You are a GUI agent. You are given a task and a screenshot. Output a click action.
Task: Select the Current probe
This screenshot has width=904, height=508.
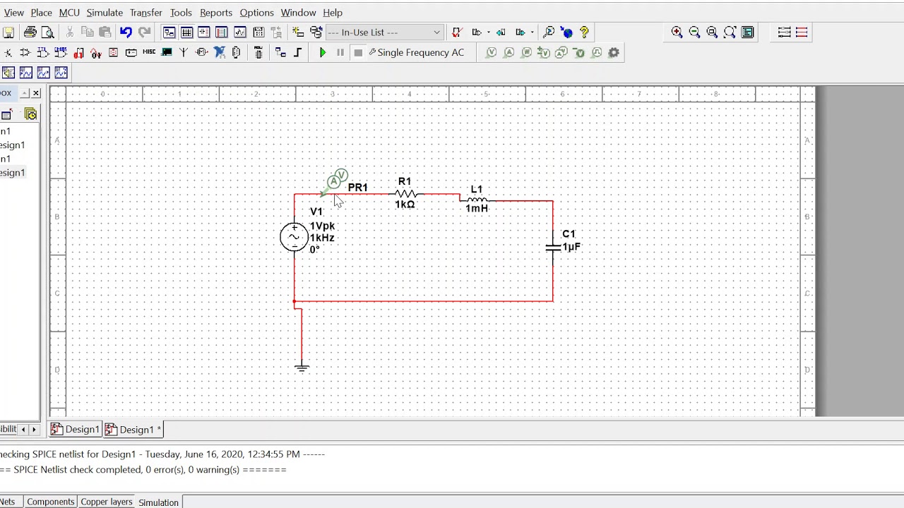coord(509,52)
